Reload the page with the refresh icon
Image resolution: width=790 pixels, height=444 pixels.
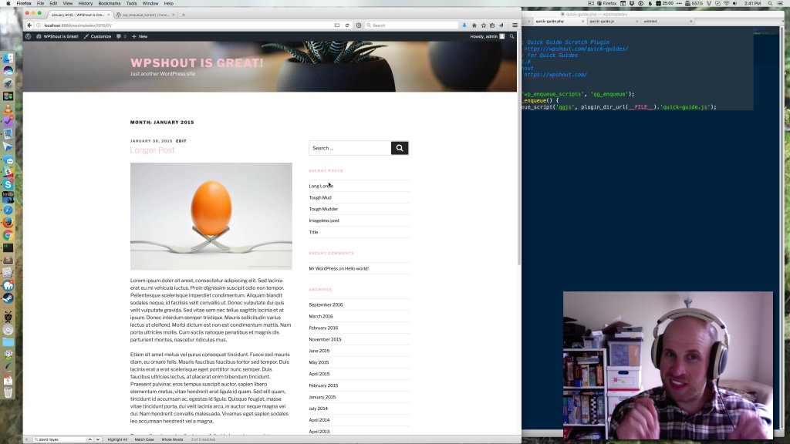point(347,25)
